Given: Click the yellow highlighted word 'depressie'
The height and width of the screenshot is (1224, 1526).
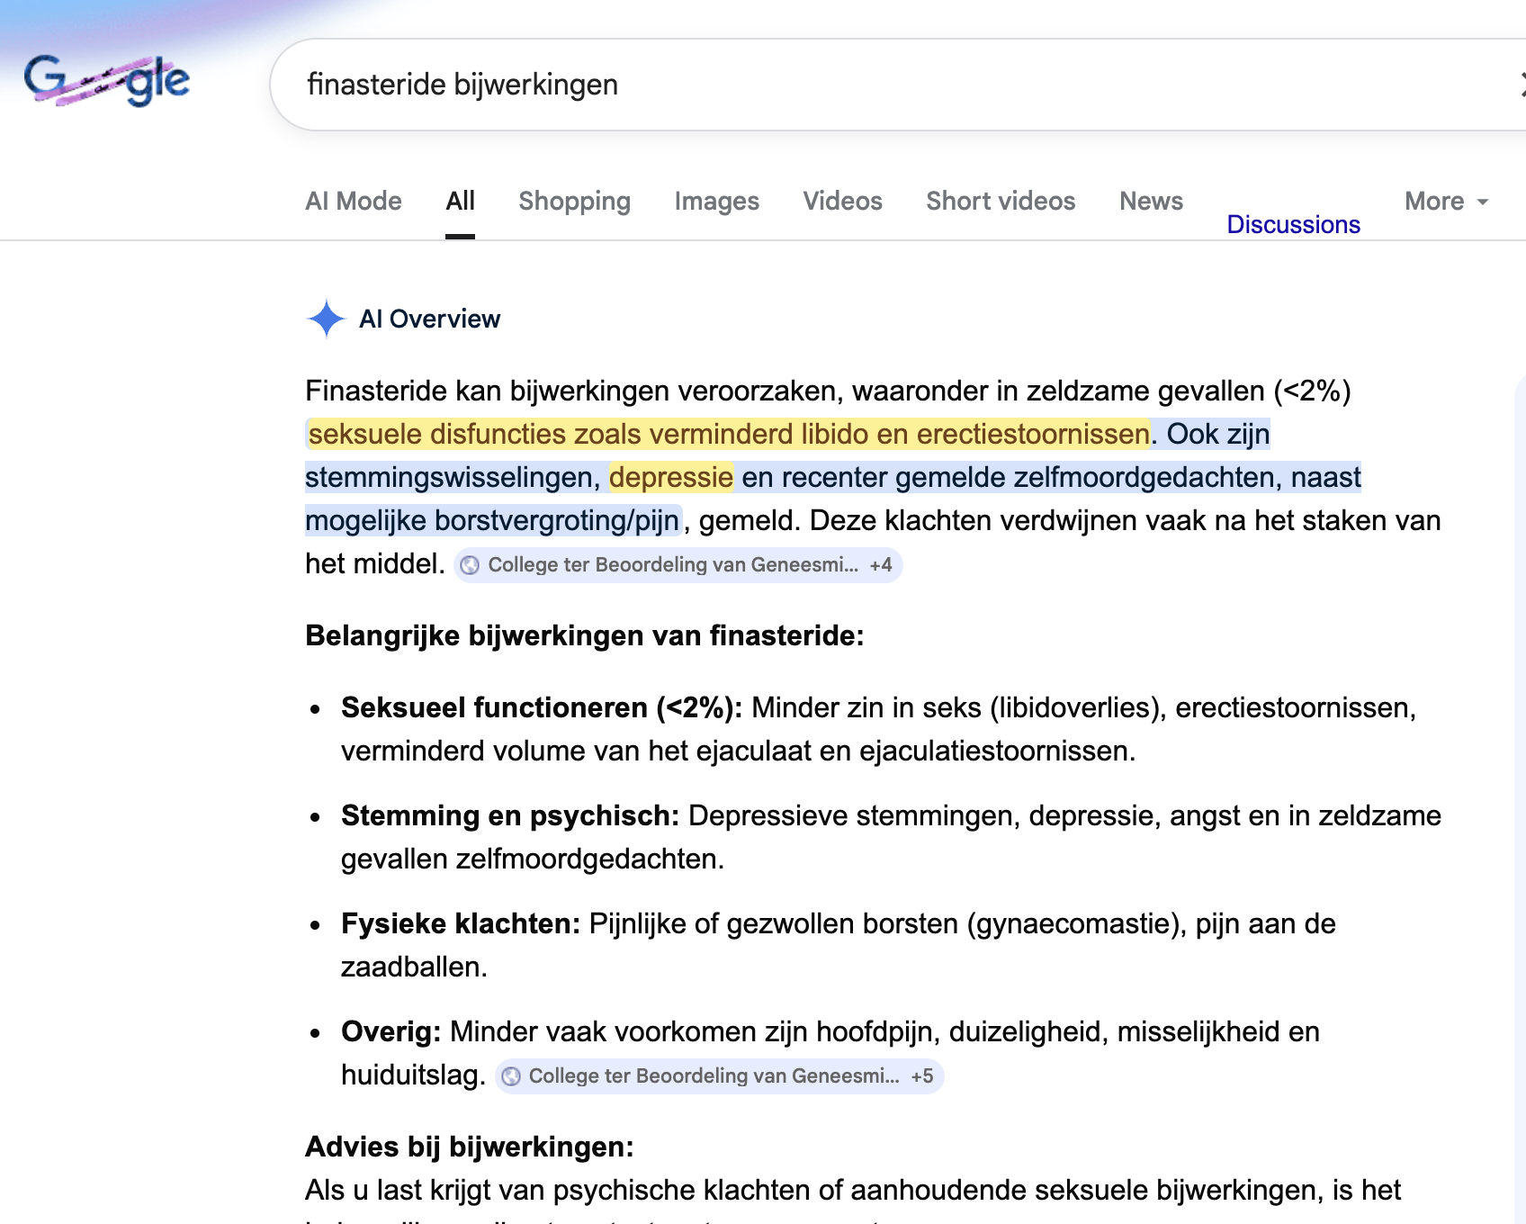Looking at the screenshot, I should pos(671,477).
